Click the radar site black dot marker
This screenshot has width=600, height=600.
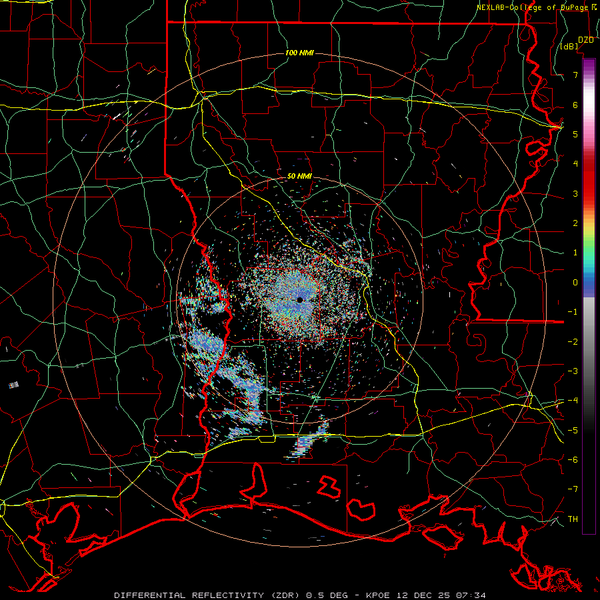click(300, 300)
